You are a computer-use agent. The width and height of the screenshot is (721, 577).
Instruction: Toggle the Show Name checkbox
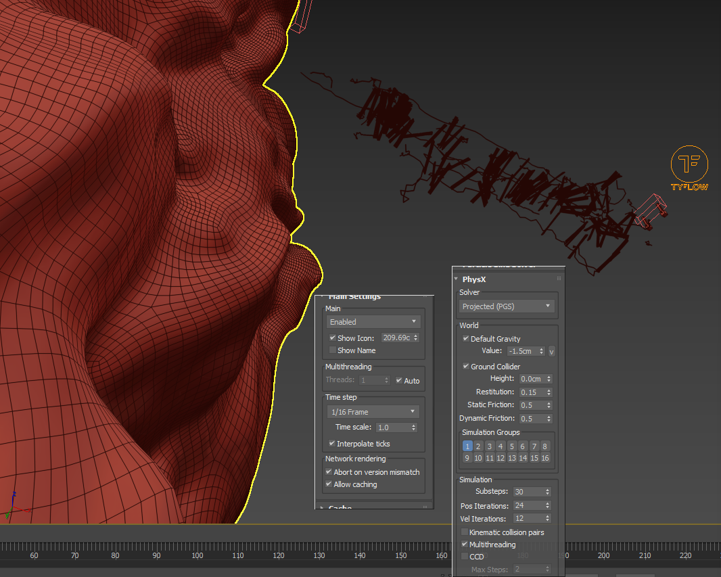(332, 350)
